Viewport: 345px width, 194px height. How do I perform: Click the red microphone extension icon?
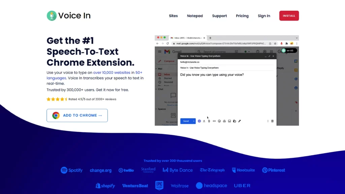click(281, 43)
